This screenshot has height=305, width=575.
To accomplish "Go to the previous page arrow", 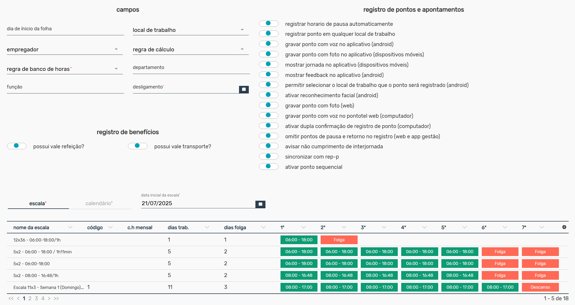I will click(18, 298).
